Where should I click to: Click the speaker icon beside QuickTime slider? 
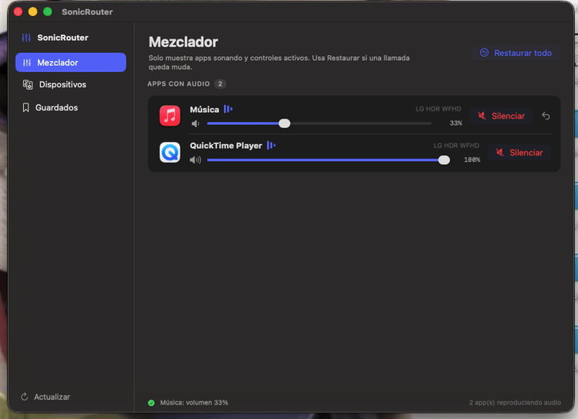(195, 159)
